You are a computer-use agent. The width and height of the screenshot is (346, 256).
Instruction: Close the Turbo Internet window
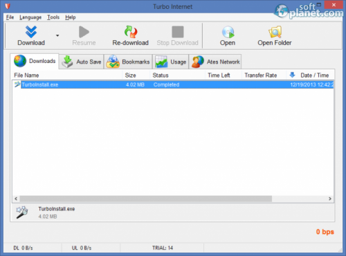pos(334,5)
